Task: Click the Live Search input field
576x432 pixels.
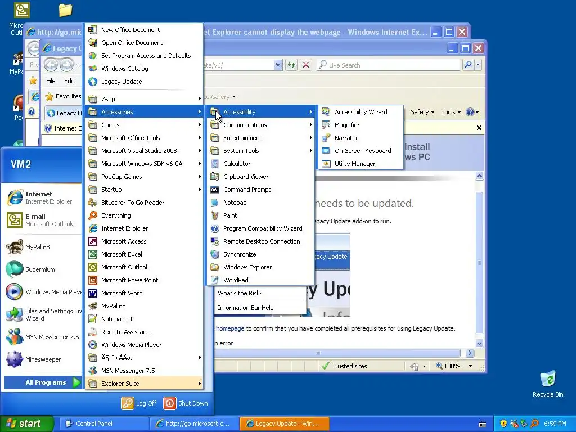Action: 388,65
